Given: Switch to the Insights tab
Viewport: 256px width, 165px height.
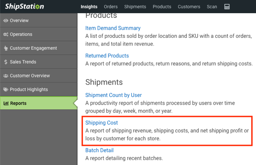Looking at the screenshot, I should [x=89, y=7].
